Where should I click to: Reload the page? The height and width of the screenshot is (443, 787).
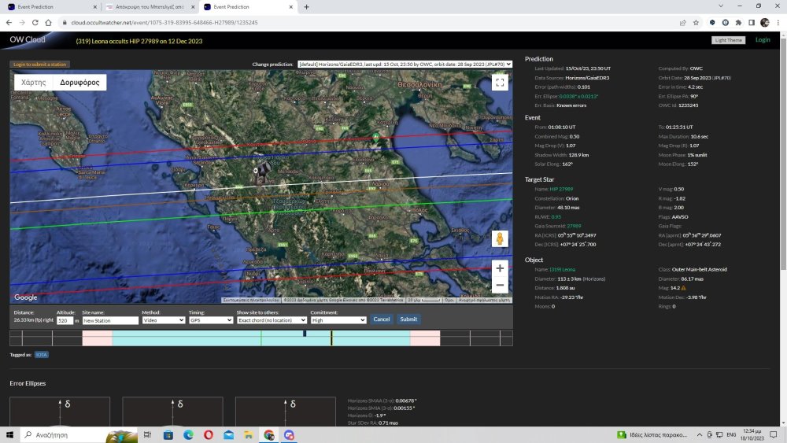pyautogui.click(x=36, y=23)
